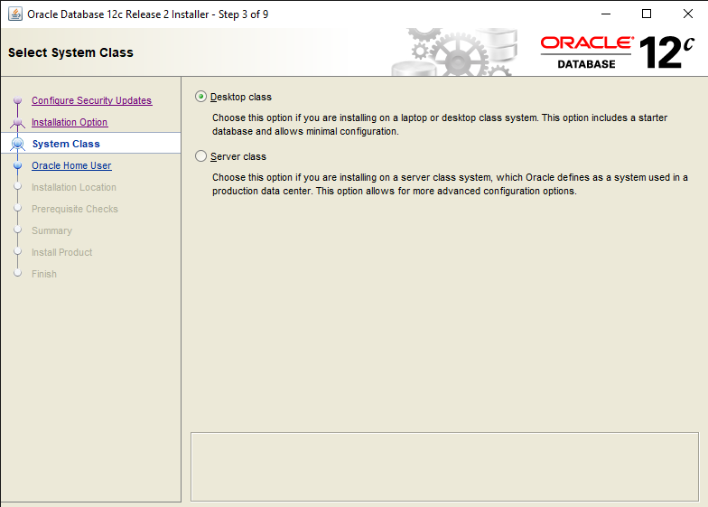Click the Java installer icon in title bar
Screen dimensions: 708x507
(14, 14)
